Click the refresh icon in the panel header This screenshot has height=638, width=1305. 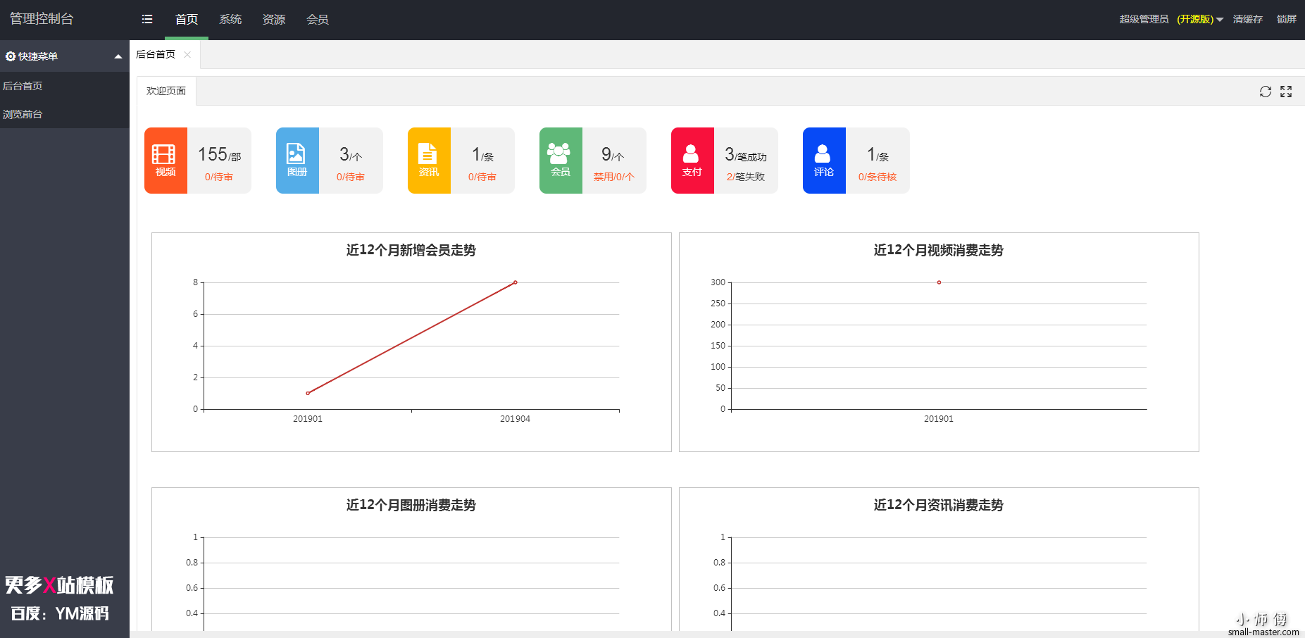coord(1266,92)
